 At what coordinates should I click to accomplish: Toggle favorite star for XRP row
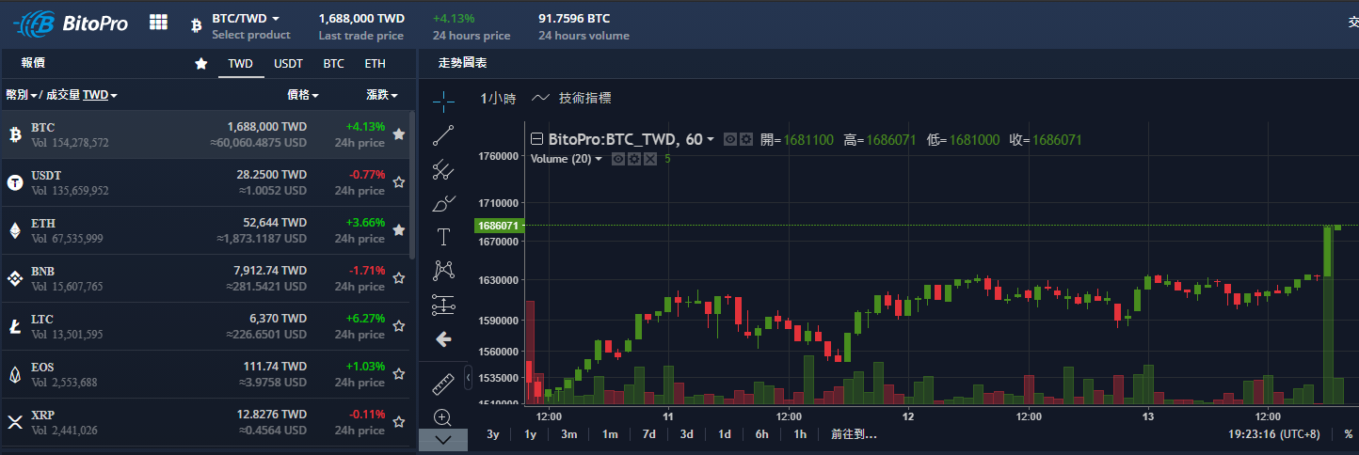[x=399, y=422]
